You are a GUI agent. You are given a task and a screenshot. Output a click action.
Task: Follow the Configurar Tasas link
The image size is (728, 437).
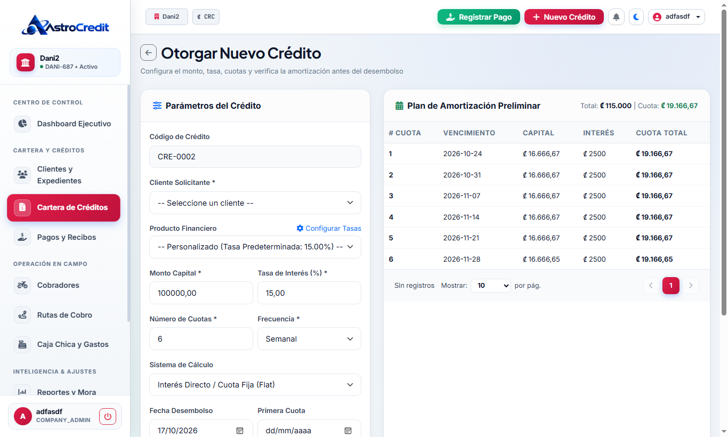329,228
